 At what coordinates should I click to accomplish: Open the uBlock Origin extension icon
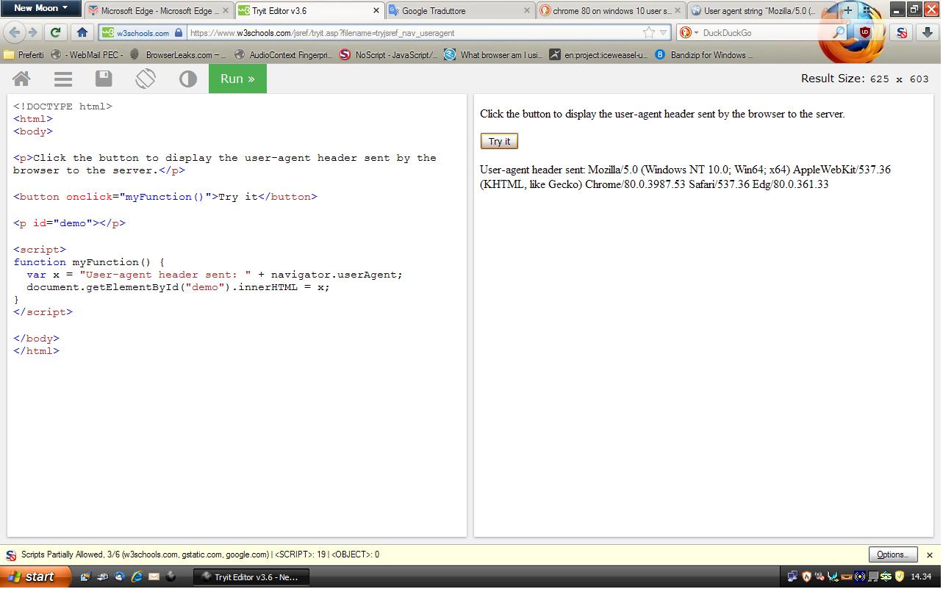(865, 32)
